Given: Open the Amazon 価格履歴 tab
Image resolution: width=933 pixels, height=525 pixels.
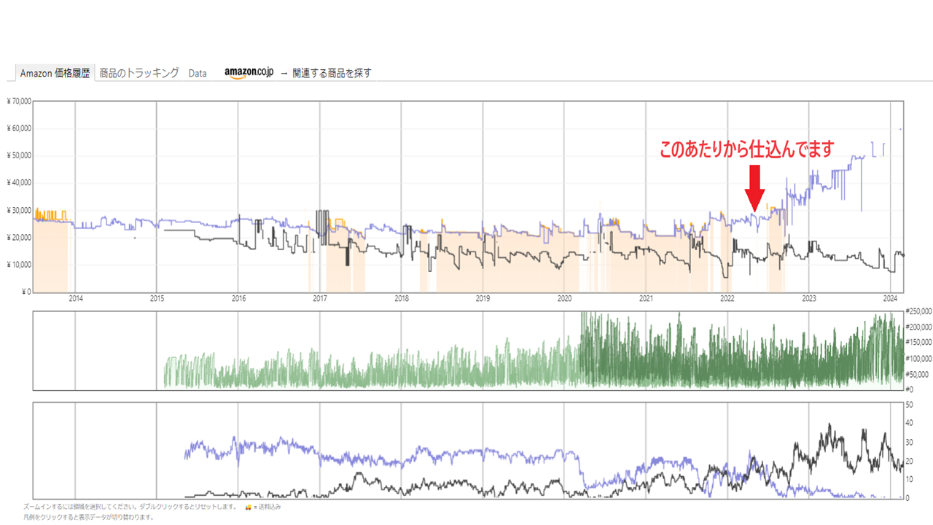Looking at the screenshot, I should click(55, 73).
